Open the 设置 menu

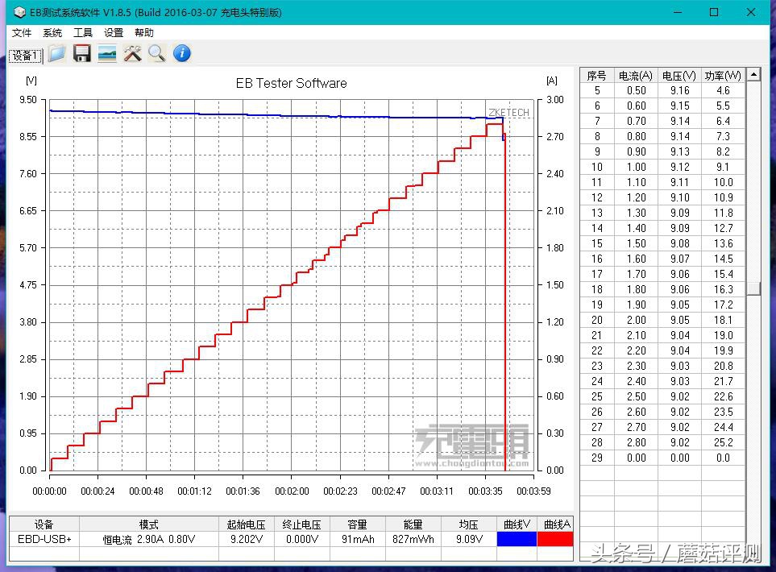114,33
